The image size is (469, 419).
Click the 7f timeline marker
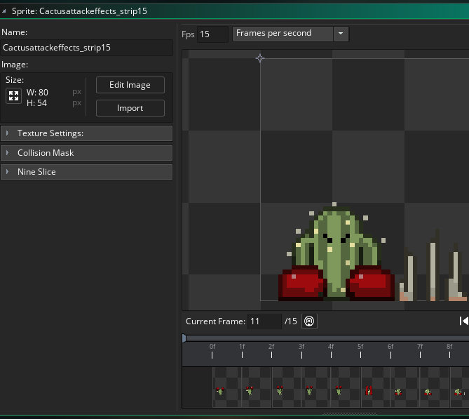(x=420, y=351)
